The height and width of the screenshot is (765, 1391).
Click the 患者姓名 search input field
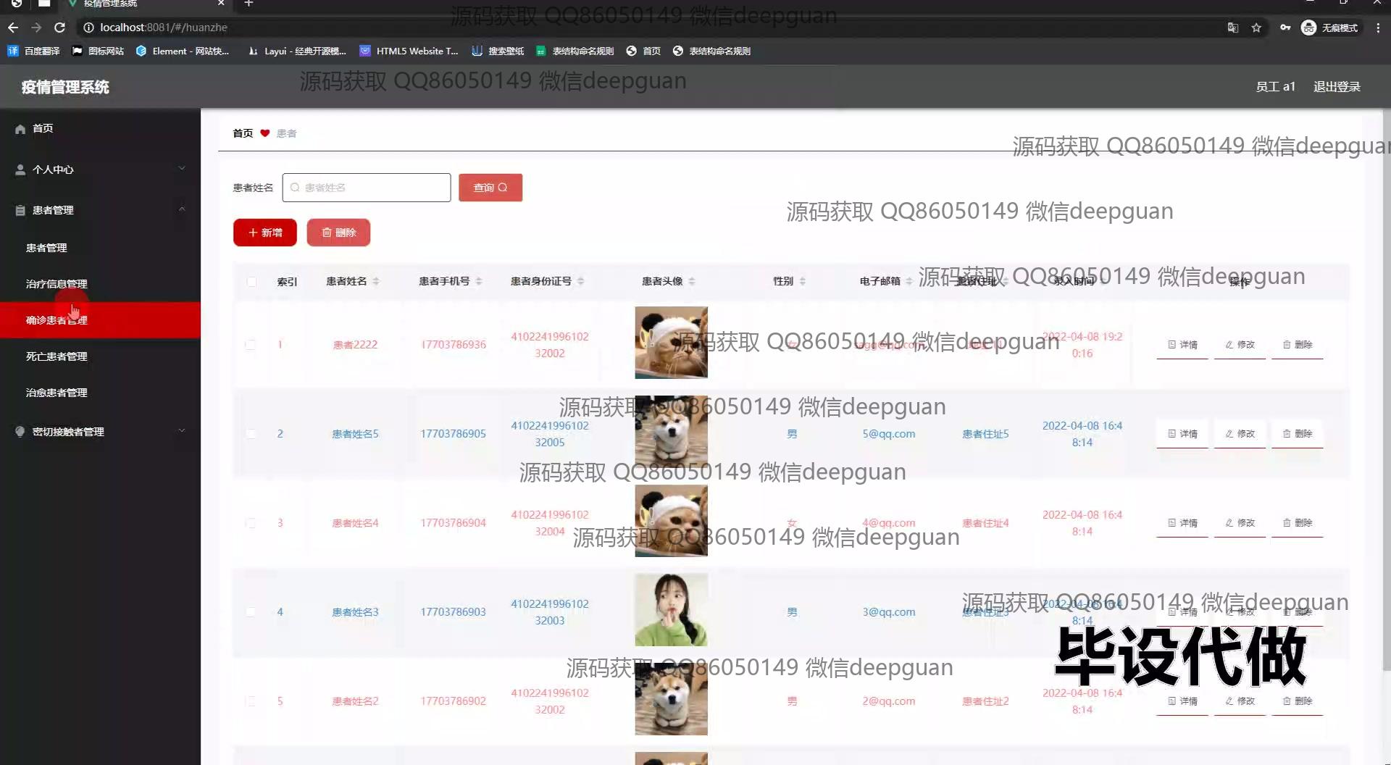click(367, 188)
